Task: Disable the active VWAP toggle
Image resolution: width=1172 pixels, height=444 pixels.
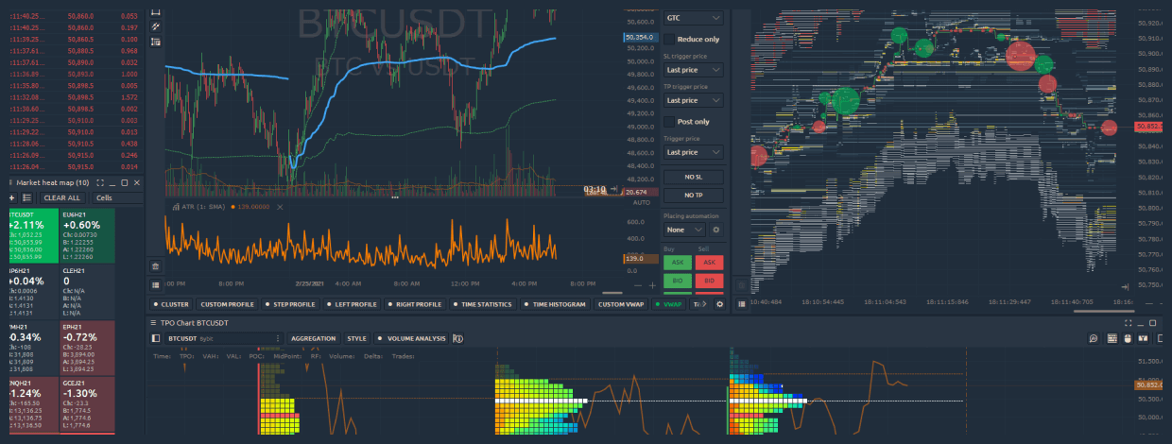Action: pyautogui.click(x=668, y=304)
